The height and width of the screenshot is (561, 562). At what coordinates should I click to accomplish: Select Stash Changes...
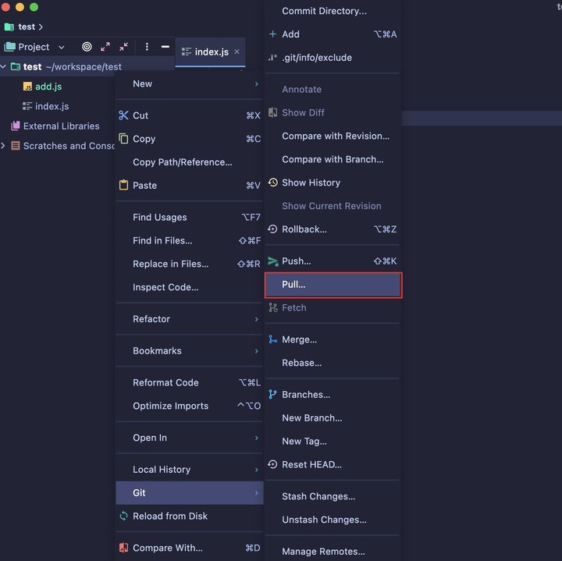pyautogui.click(x=333, y=496)
